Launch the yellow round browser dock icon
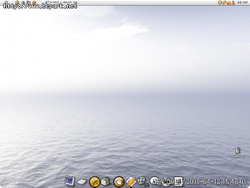The width and height of the screenshot is (250, 188). click(x=94, y=182)
